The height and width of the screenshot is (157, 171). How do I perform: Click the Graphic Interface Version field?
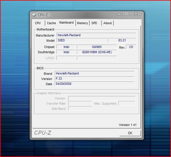(102, 98)
